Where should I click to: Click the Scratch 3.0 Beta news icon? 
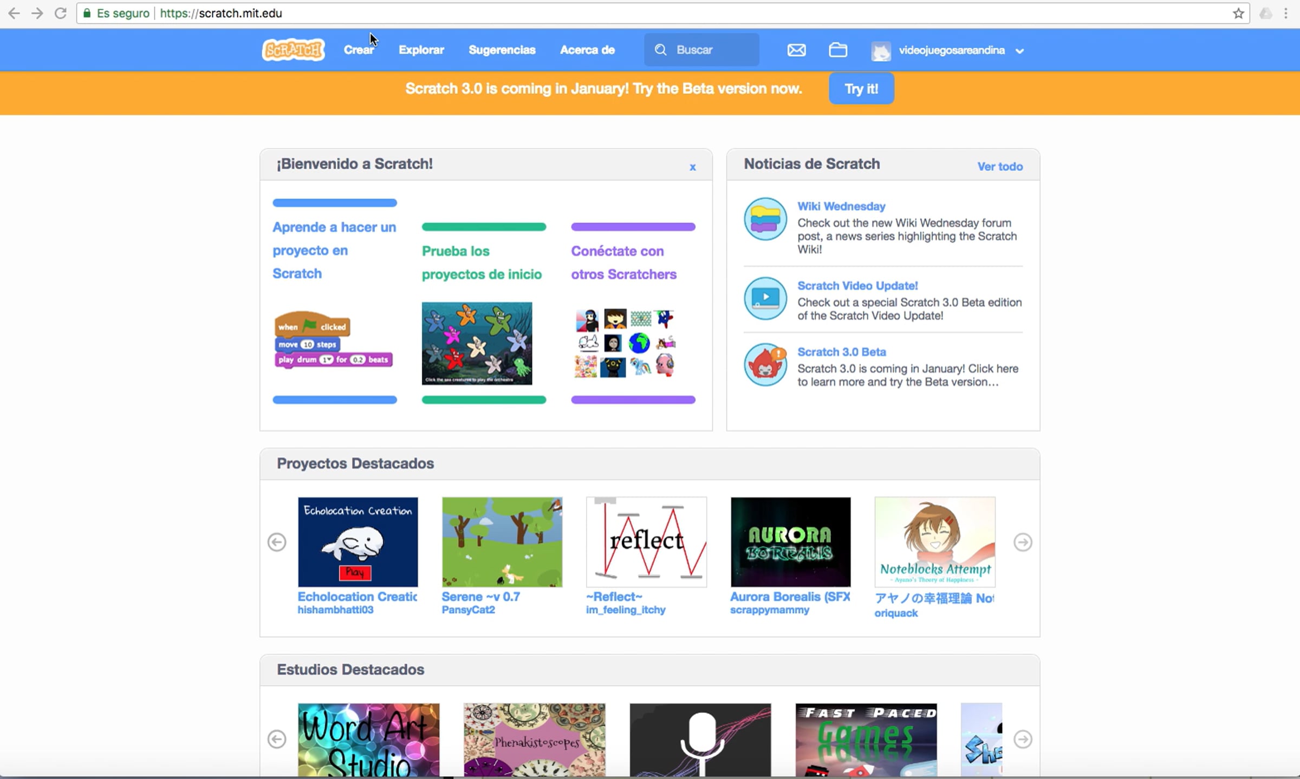click(x=765, y=365)
